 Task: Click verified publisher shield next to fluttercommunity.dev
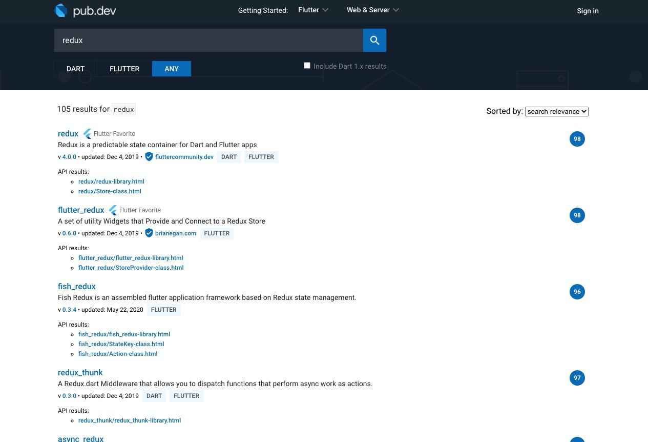(149, 156)
